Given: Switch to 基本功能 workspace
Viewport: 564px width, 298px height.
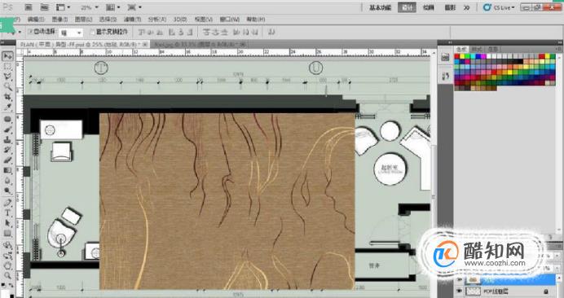Looking at the screenshot, I should pos(380,7).
